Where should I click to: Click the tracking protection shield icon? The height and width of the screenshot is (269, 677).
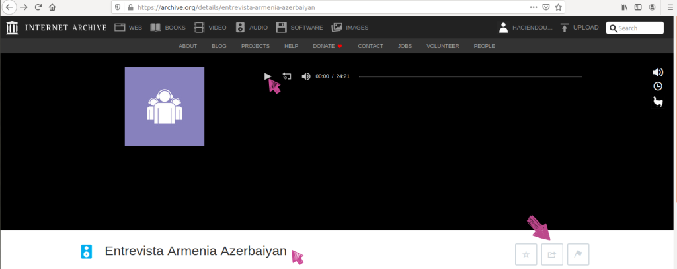click(x=118, y=7)
